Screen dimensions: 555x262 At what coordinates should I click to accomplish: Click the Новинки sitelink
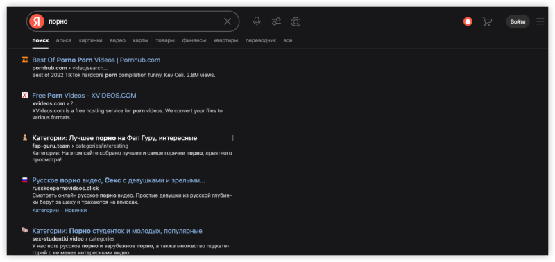point(76,211)
